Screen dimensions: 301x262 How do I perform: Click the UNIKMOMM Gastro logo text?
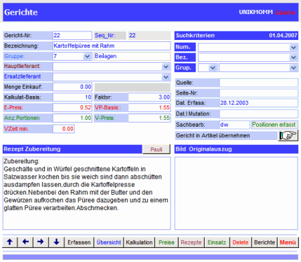tap(267, 12)
